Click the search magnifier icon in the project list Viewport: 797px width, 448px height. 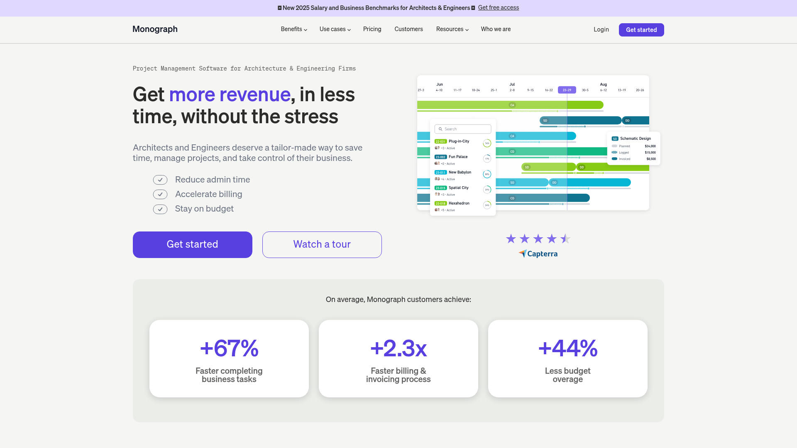coord(440,129)
